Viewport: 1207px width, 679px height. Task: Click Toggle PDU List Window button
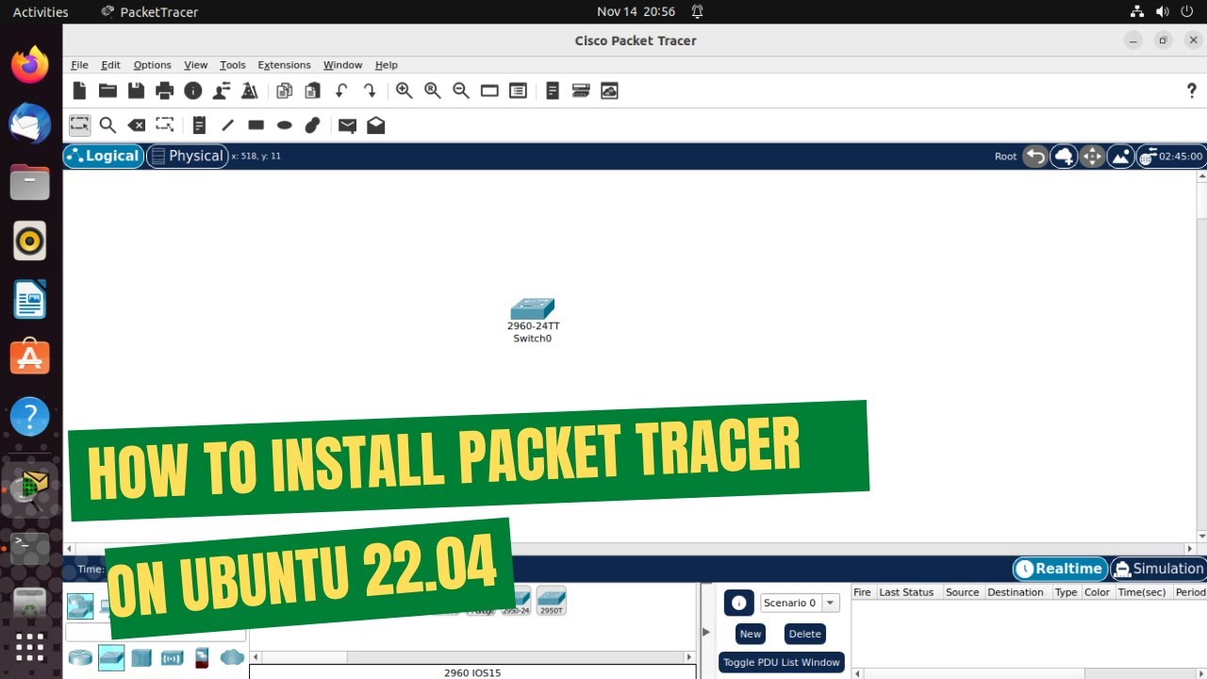[x=781, y=662]
